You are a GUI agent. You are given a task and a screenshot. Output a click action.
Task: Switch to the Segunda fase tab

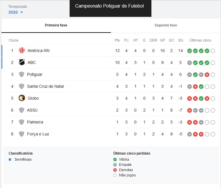166,25
